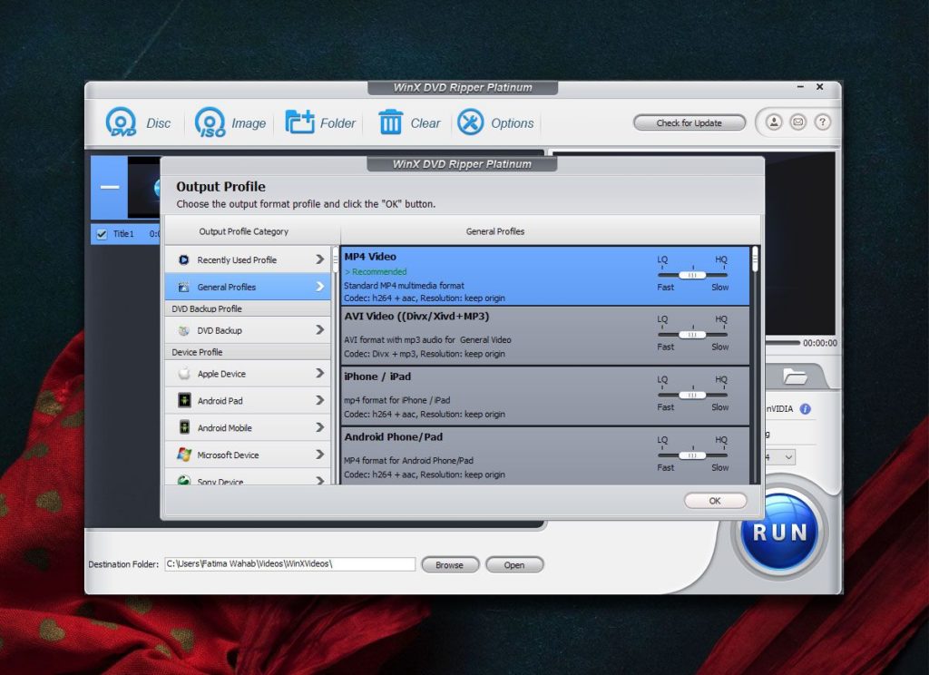Image resolution: width=929 pixels, height=675 pixels.
Task: Open the Recently Used Profile section
Action: pos(246,259)
